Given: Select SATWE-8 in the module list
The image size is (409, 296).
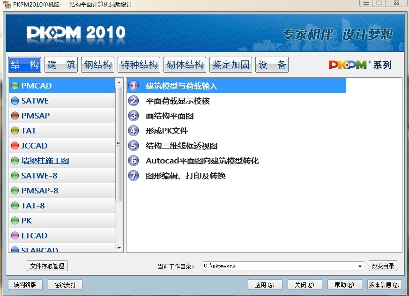Looking at the screenshot, I should click(62, 176).
